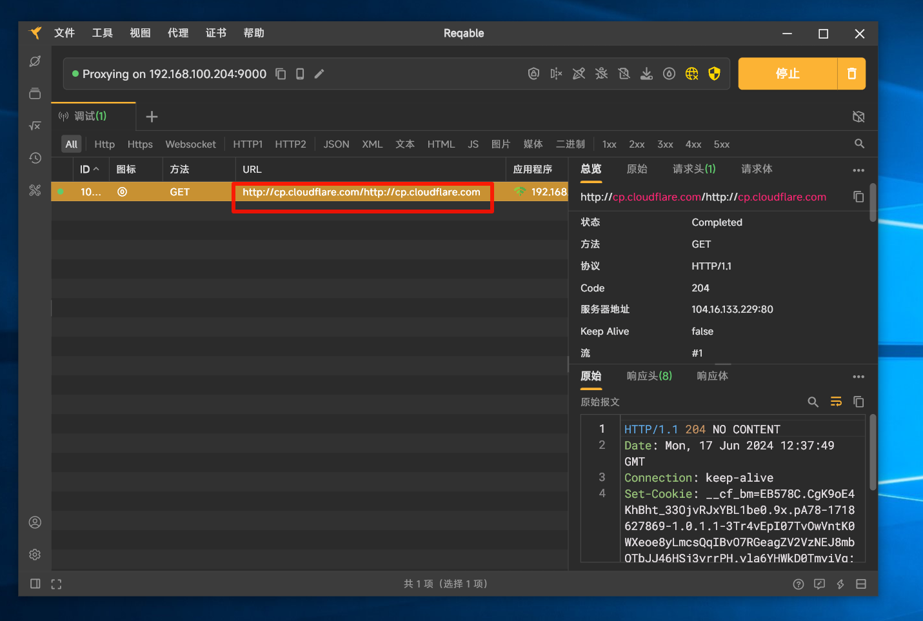Screen dimensions: 923x621
Task: Switch to the 响应头(8) tab
Action: (649, 376)
